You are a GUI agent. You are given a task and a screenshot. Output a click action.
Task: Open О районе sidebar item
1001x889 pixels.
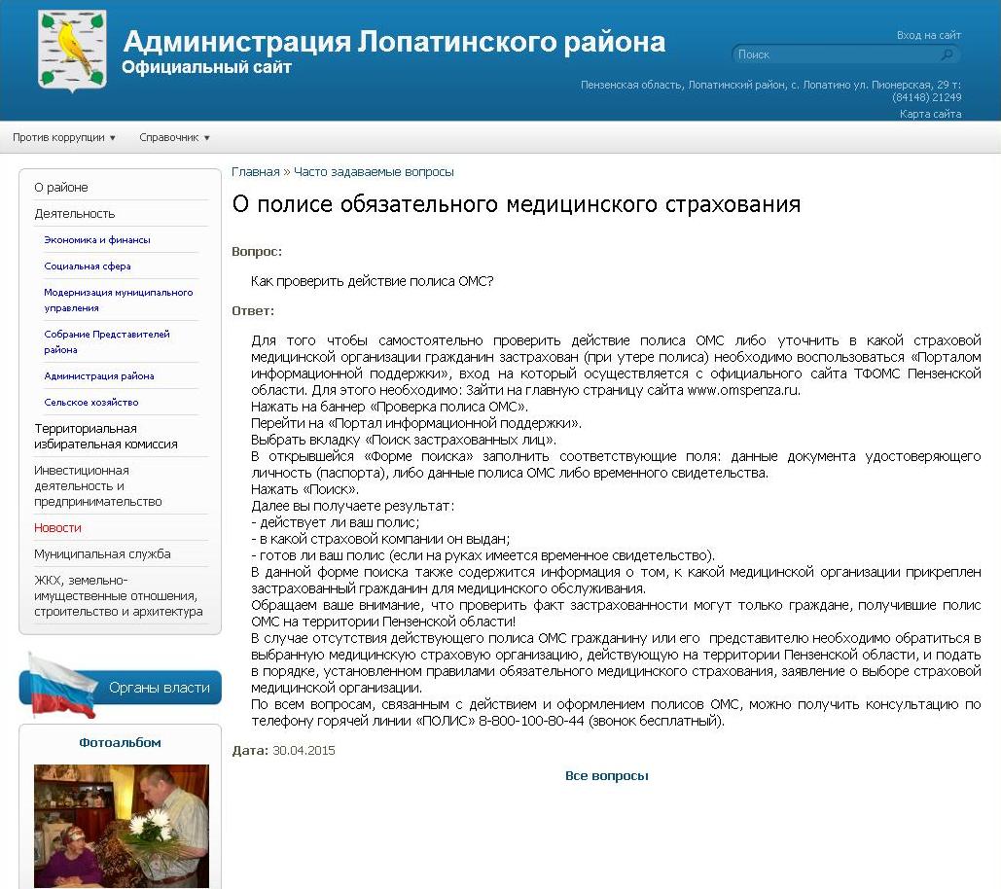61,187
